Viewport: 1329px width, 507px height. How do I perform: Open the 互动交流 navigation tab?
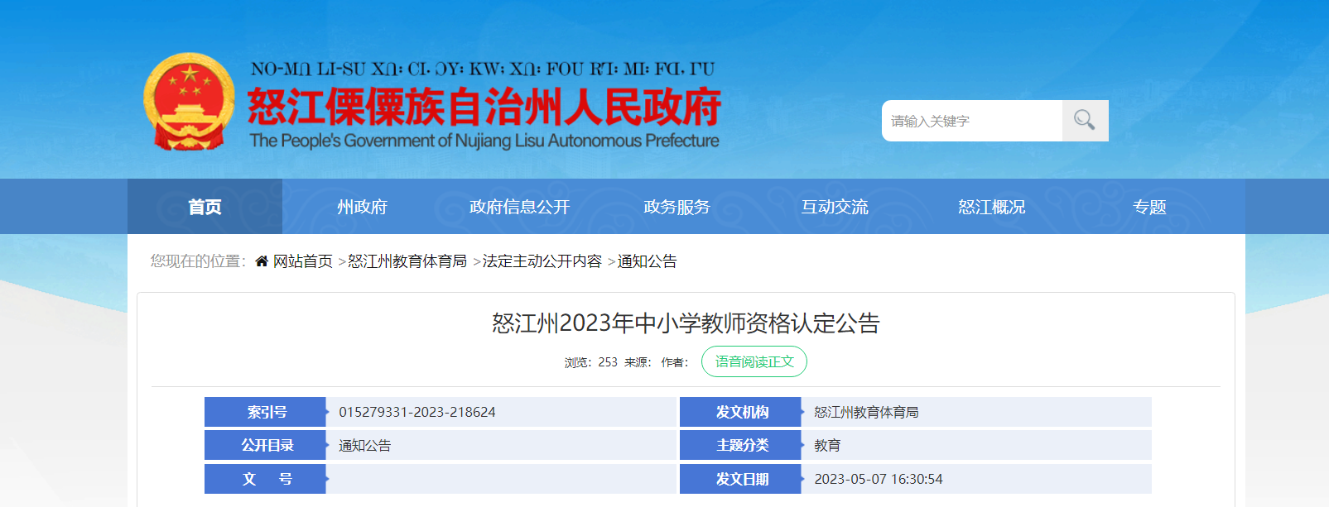pos(834,207)
